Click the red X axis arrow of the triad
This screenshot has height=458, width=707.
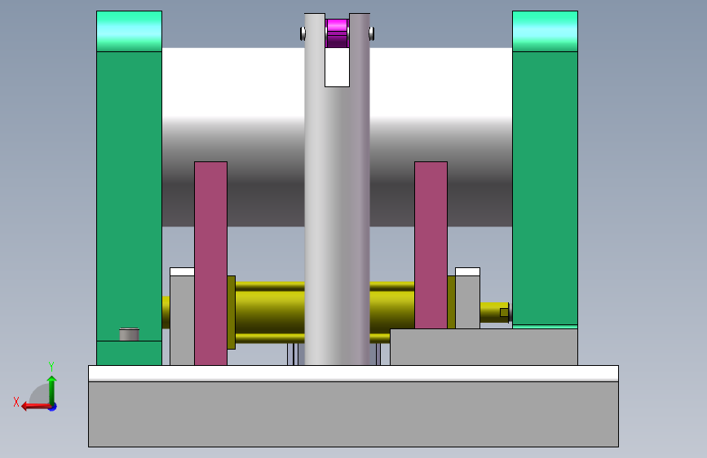(35, 407)
